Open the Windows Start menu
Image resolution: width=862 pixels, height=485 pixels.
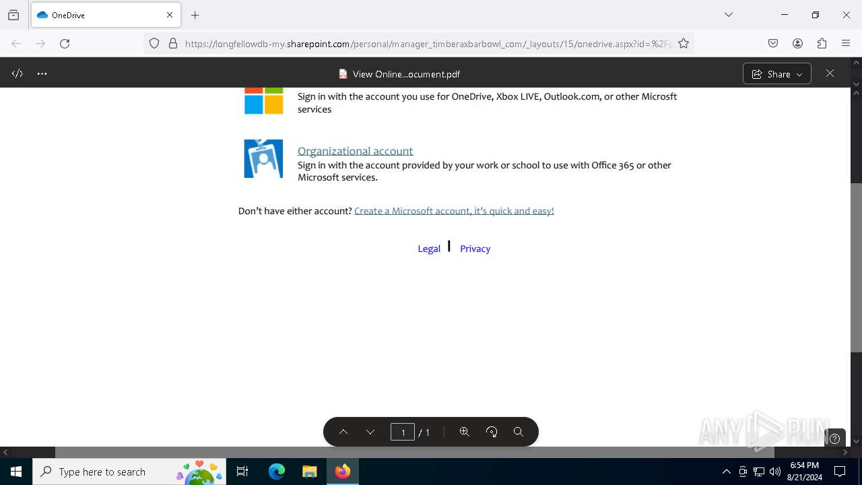16,472
